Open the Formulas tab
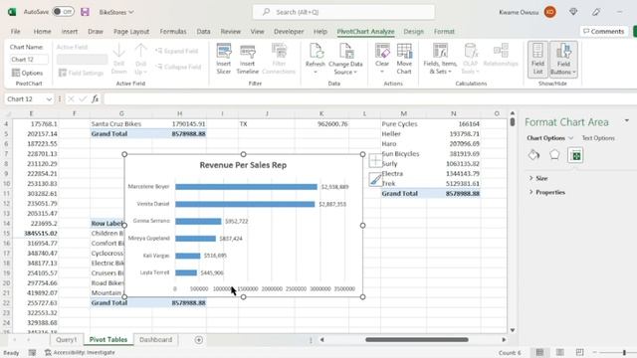Viewport: 637px width, 358px height. (x=173, y=31)
